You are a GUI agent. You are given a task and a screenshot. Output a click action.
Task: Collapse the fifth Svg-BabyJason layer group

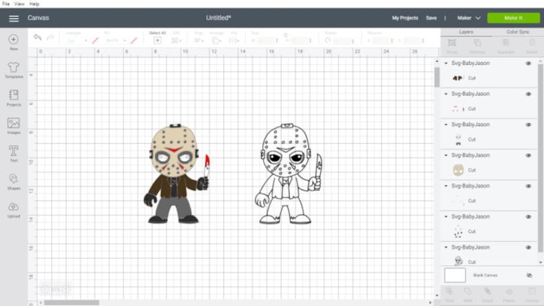[x=446, y=186]
